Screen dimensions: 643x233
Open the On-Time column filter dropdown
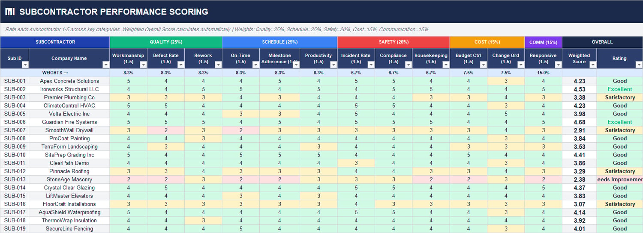click(255, 65)
